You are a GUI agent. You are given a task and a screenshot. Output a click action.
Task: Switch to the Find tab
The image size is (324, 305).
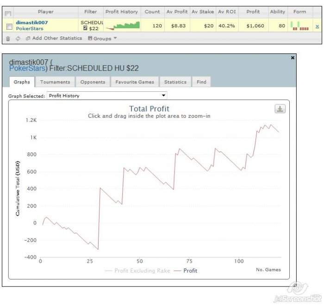[x=201, y=82]
